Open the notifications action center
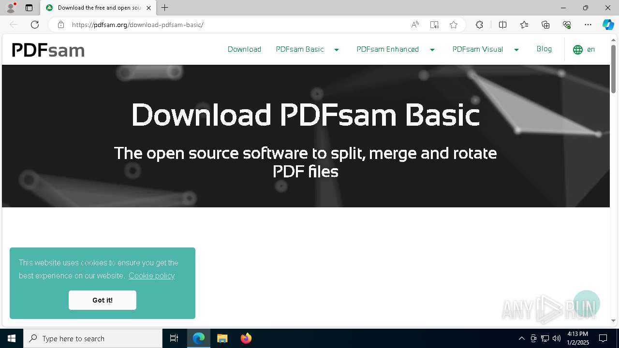 coord(603,338)
